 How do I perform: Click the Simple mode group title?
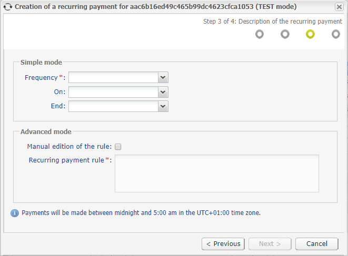[41, 63]
